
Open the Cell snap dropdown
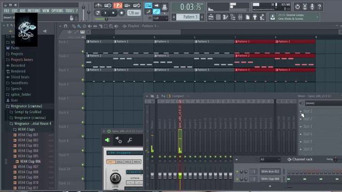click(160, 18)
